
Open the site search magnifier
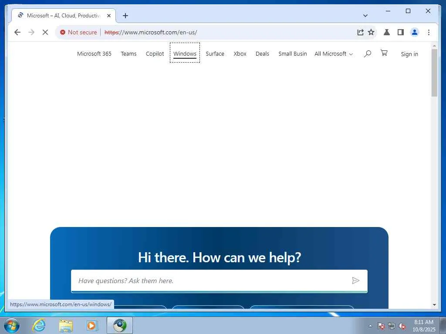click(x=367, y=53)
